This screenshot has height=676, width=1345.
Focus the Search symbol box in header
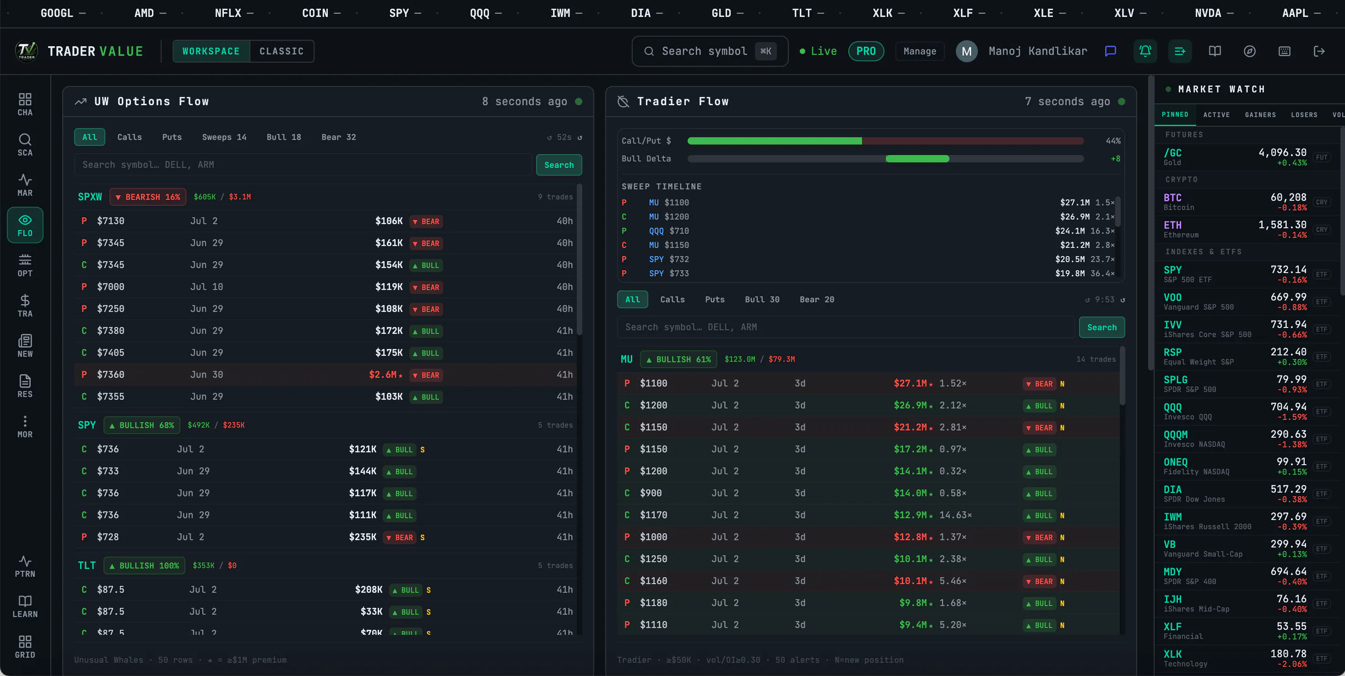[x=710, y=51]
